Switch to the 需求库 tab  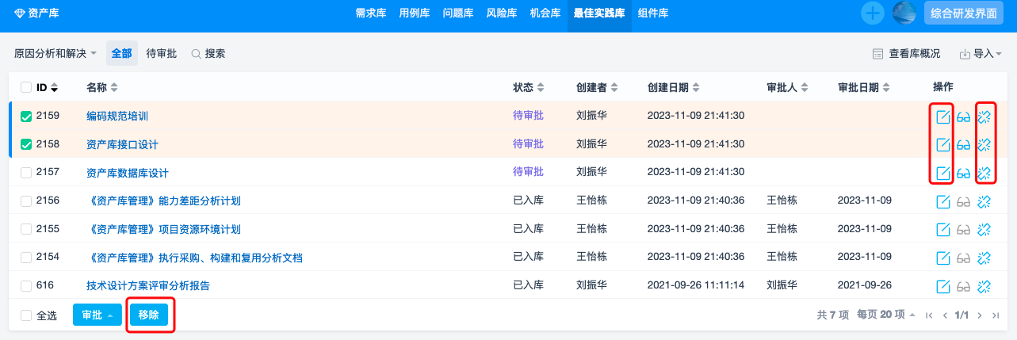coord(371,13)
